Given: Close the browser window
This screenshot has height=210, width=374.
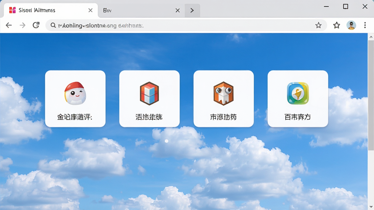Looking at the screenshot, I should [x=365, y=7].
